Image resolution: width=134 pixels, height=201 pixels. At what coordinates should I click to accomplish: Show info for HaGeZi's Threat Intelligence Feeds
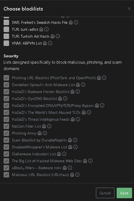tap(78, 119)
